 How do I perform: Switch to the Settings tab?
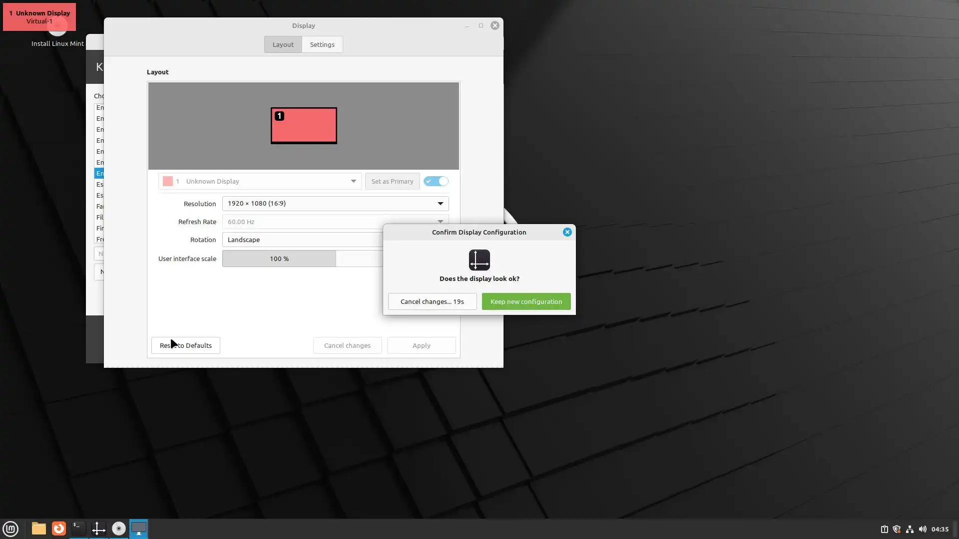(x=322, y=44)
